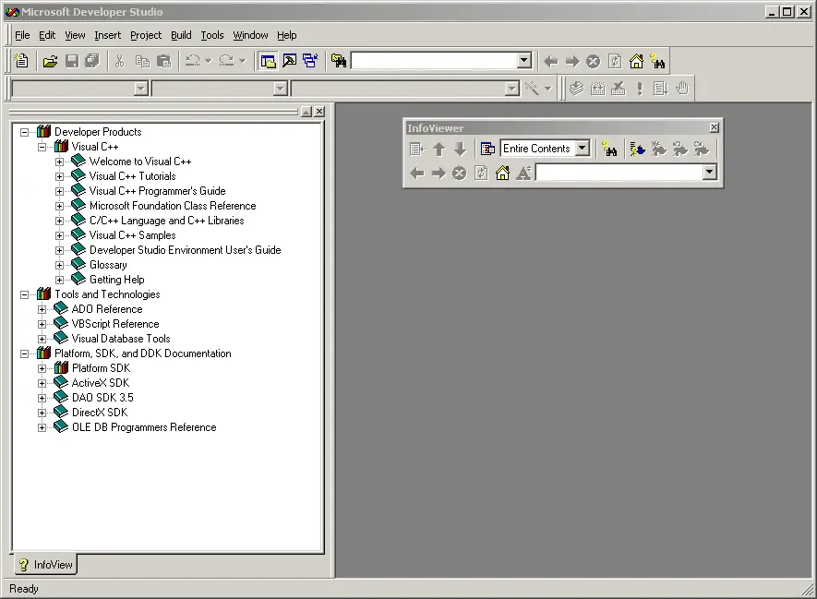Click InfoViewer Define Subset icon
The height and width of the screenshot is (599, 817).
[487, 149]
